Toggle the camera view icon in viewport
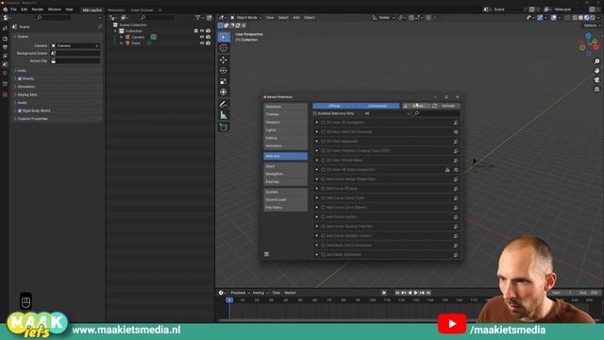This screenshot has width=604, height=340. (596, 79)
